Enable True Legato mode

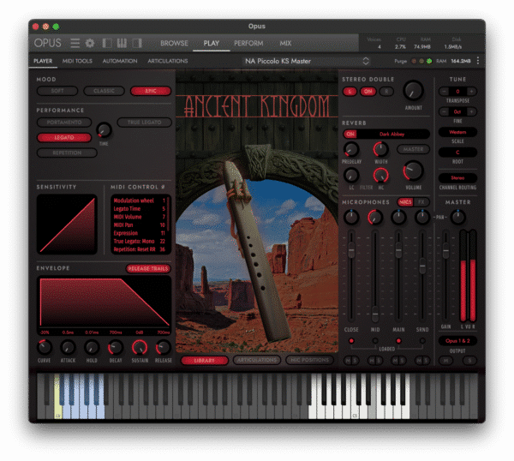(x=144, y=123)
